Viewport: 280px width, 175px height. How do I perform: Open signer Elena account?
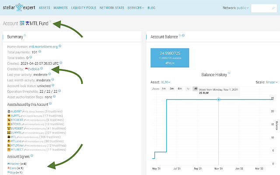pyautogui.click(x=13, y=168)
